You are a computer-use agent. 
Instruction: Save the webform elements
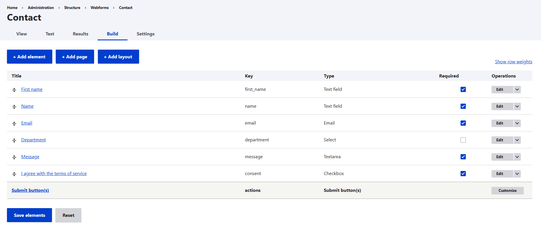pos(29,215)
